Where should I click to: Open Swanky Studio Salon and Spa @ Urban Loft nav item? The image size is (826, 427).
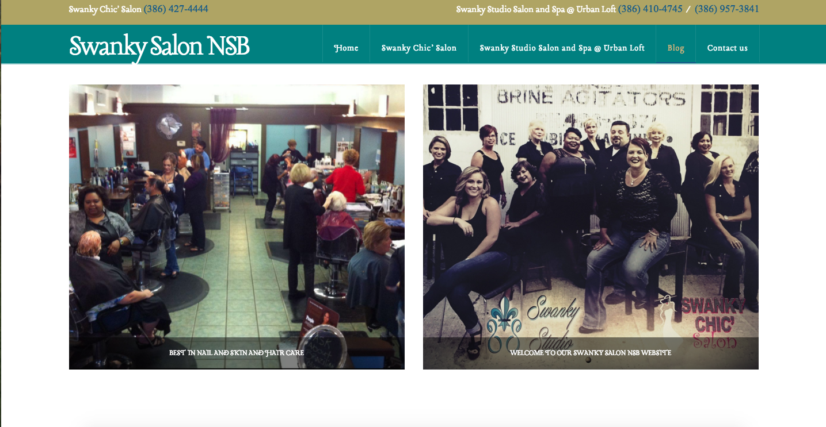pyautogui.click(x=562, y=48)
